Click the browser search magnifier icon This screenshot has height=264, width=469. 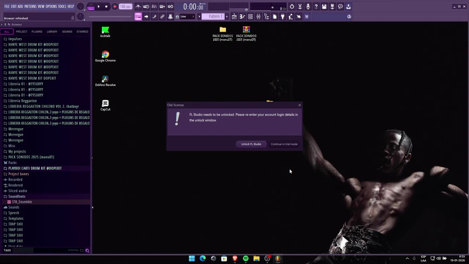(87, 250)
